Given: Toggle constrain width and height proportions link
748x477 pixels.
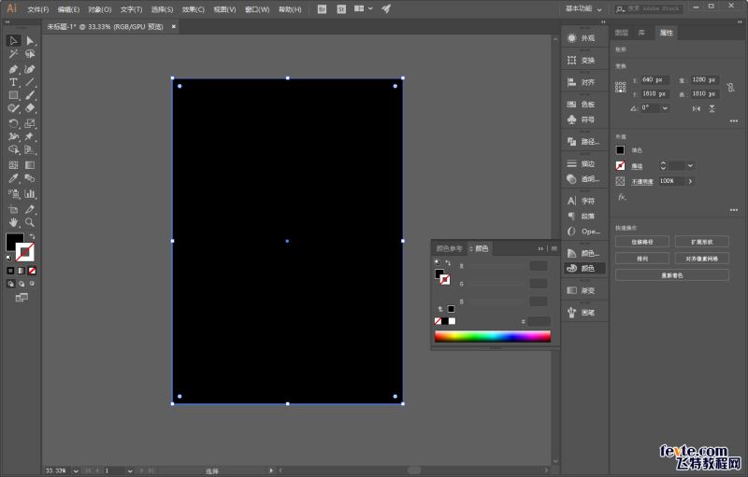Looking at the screenshot, I should coord(730,87).
